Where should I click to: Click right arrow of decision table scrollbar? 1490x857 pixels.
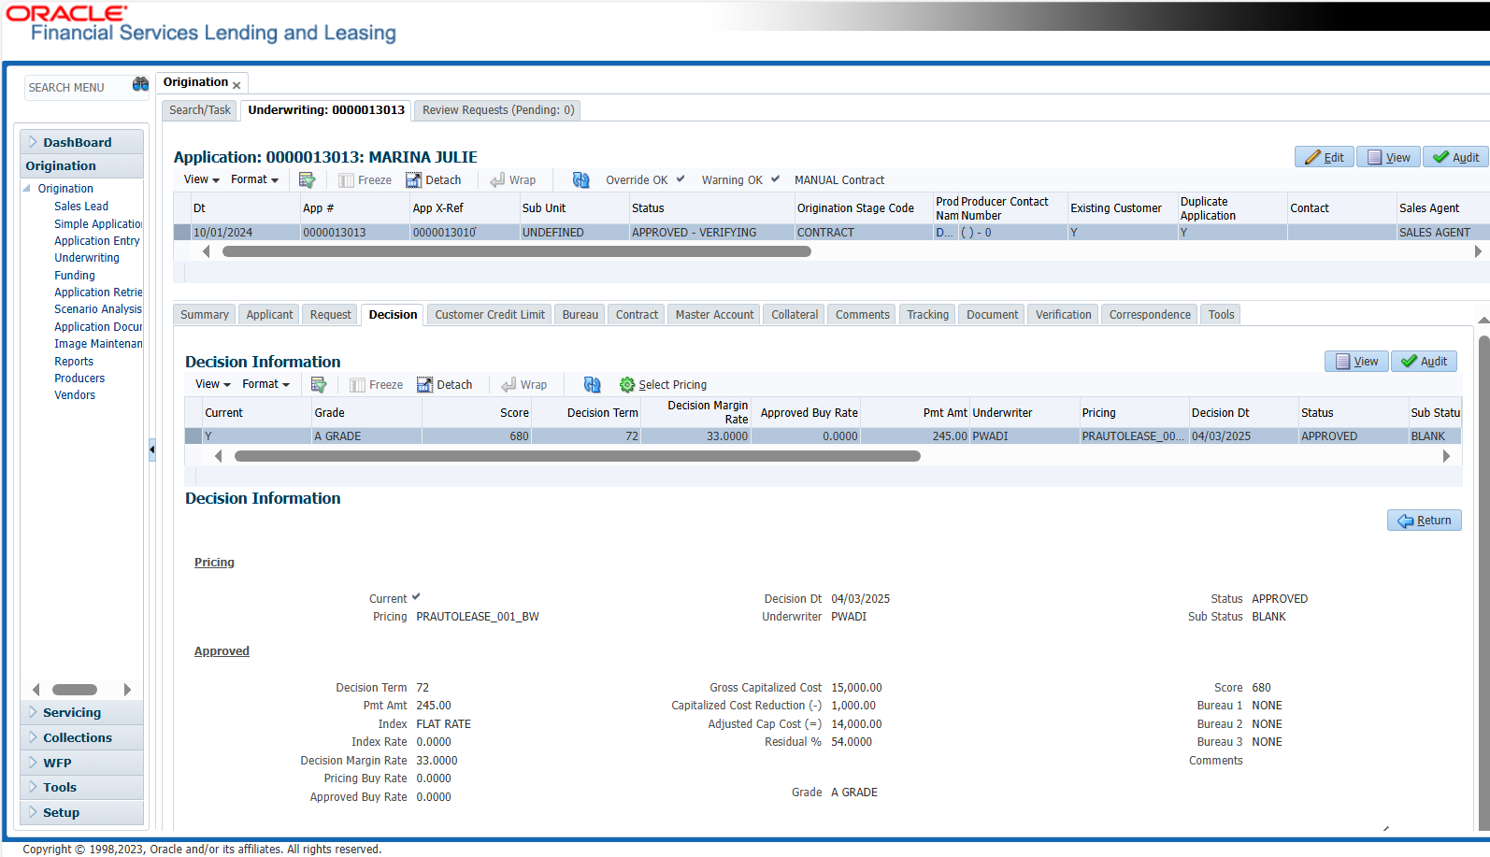pyautogui.click(x=1446, y=456)
